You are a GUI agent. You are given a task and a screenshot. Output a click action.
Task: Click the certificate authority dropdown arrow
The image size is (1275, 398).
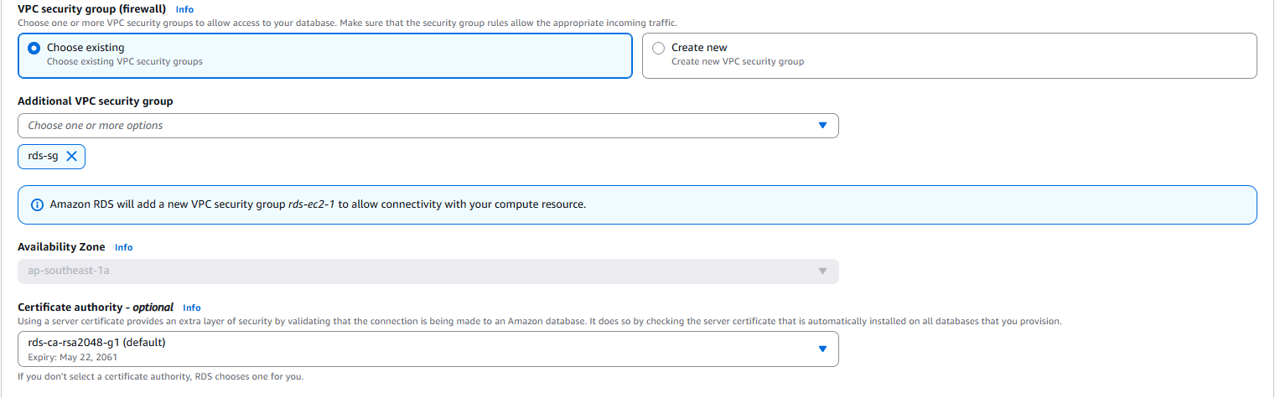[822, 349]
